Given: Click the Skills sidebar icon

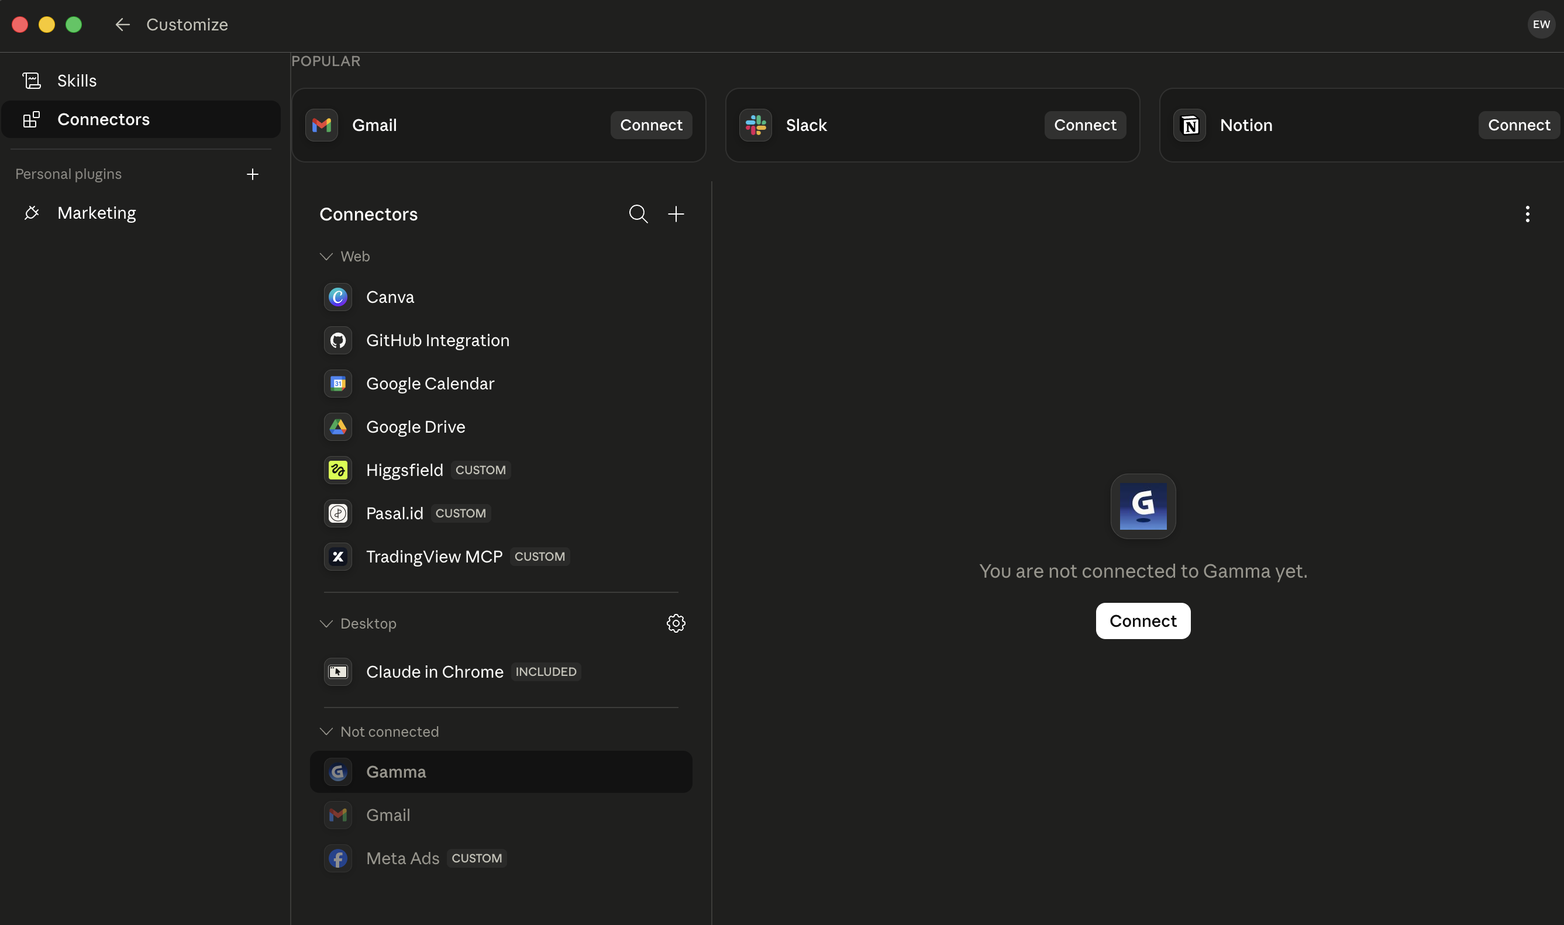Looking at the screenshot, I should pos(32,81).
